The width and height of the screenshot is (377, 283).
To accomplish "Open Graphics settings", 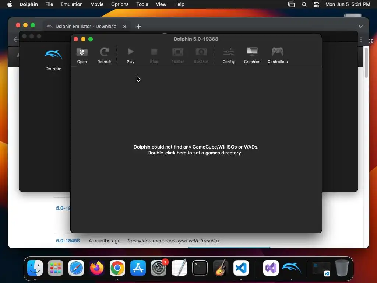I will tap(252, 55).
